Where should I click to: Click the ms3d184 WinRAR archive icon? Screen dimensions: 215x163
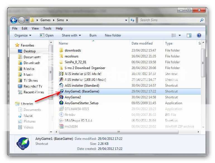[x=61, y=126]
